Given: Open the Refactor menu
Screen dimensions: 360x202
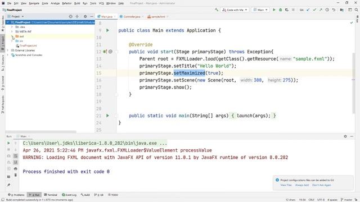Looking at the screenshot, I should click(67, 3).
